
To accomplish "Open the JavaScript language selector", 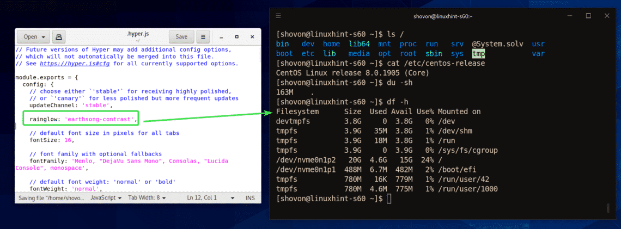I will 106,197.
